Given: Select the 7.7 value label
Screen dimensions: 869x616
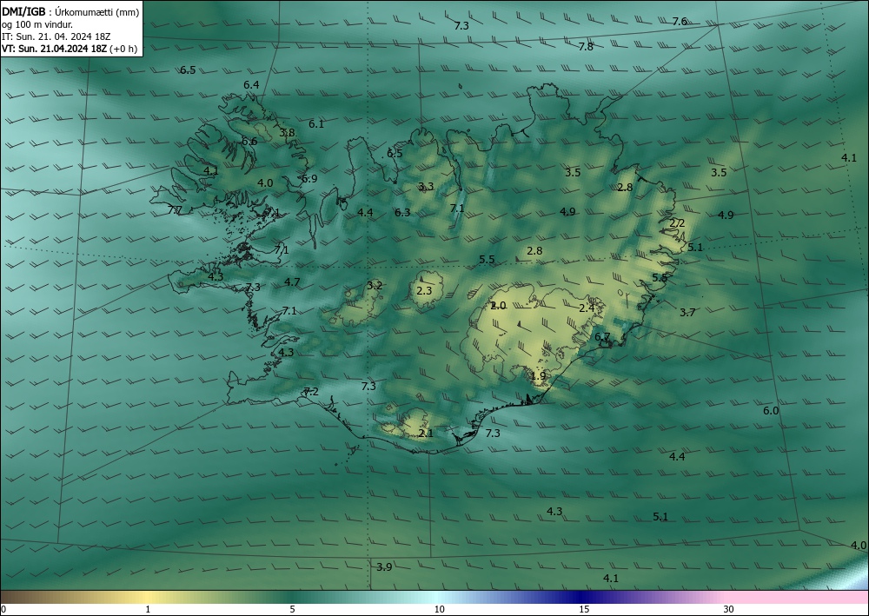Looking at the screenshot, I should (x=175, y=209).
